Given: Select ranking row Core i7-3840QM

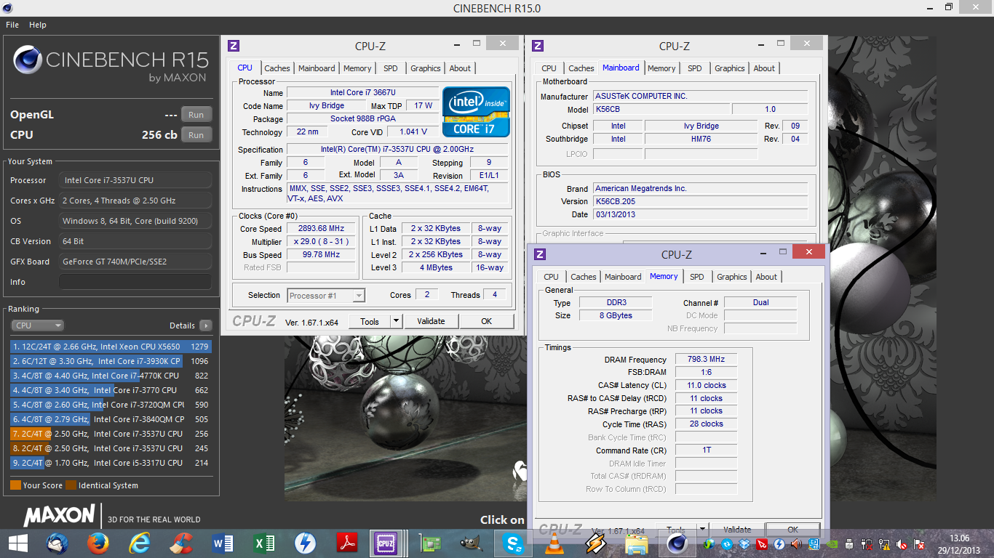Looking at the screenshot, I should coord(111,419).
